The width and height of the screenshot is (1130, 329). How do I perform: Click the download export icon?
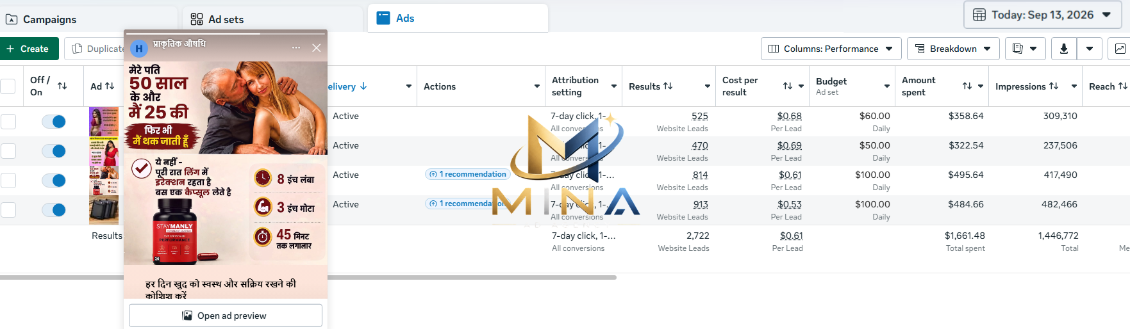click(x=1063, y=49)
